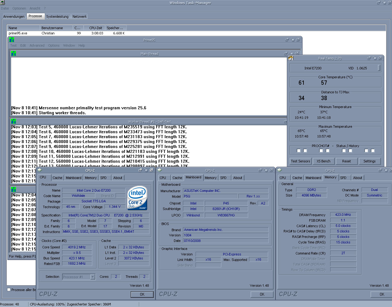The width and height of the screenshot is (392, 307).
Task: Click the Worker thread #1 window icon
Action: click(14, 122)
